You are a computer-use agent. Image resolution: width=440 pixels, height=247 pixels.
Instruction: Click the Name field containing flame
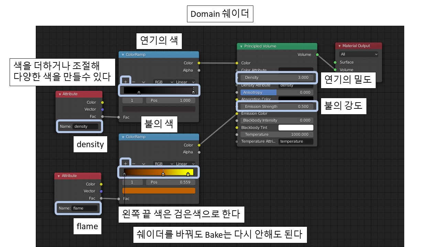[84, 208]
